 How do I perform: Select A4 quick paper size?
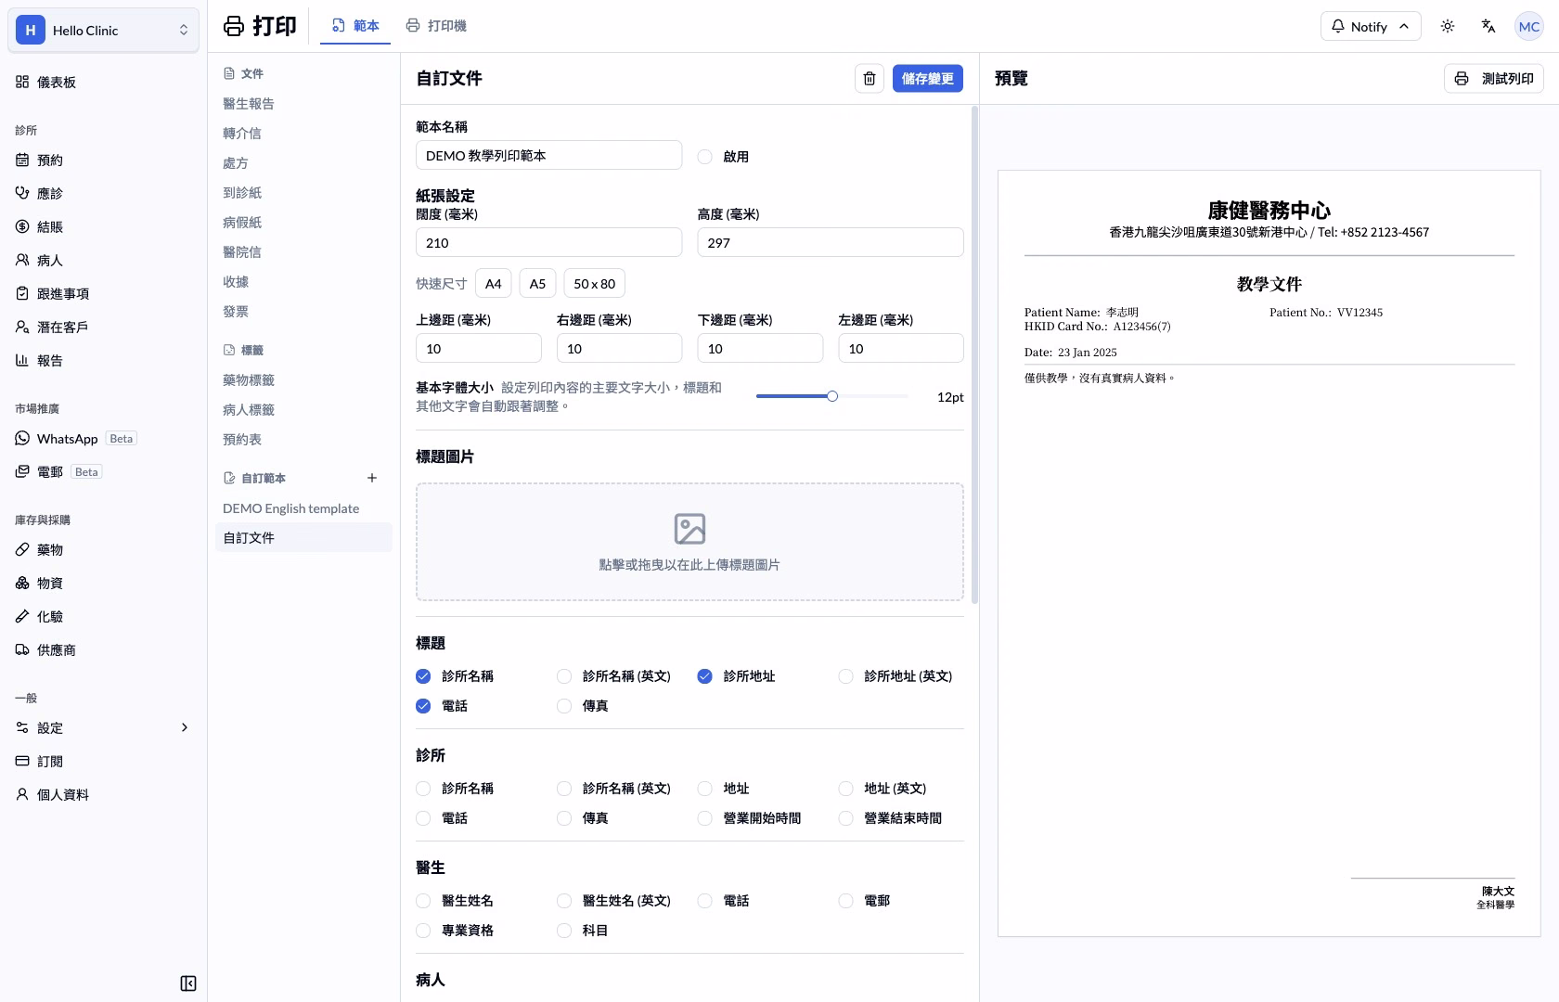(x=494, y=284)
